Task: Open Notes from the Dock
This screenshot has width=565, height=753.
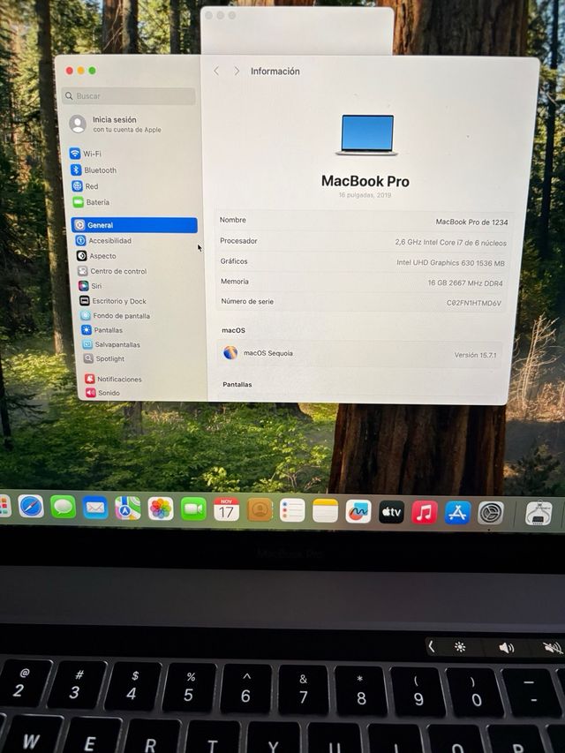Action: (325, 510)
